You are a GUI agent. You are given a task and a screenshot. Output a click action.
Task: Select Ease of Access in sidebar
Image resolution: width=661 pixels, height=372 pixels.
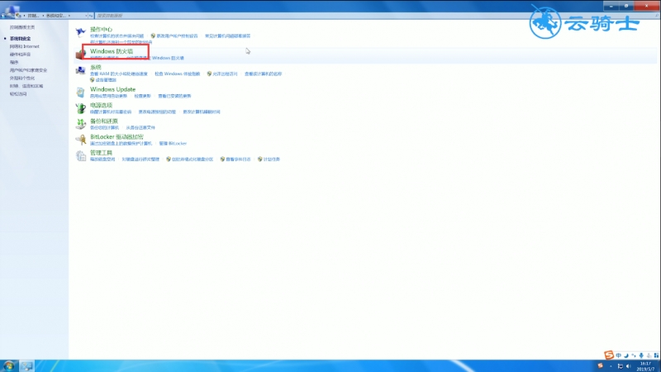click(18, 94)
